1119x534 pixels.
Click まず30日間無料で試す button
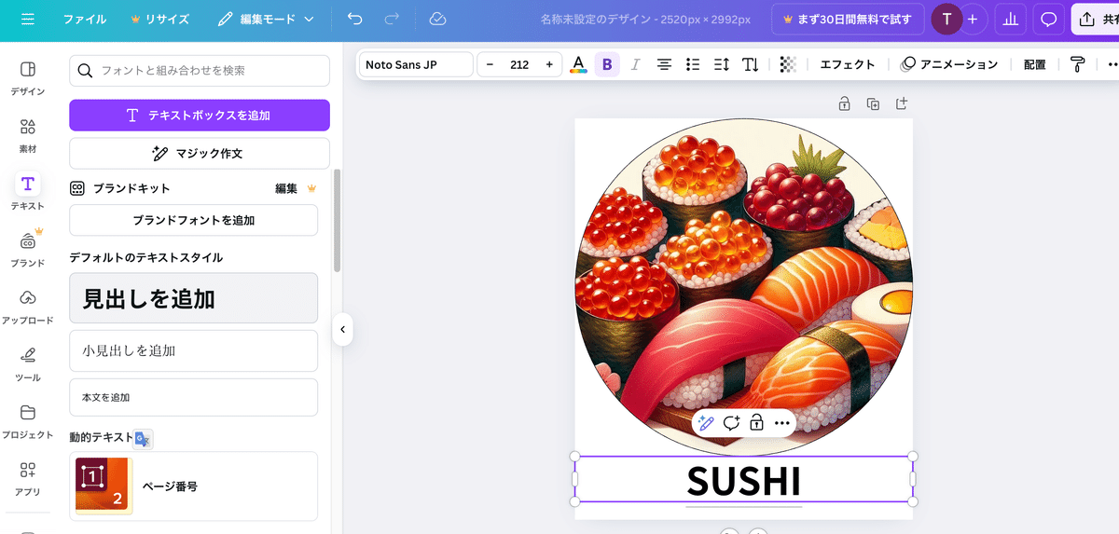point(848,19)
